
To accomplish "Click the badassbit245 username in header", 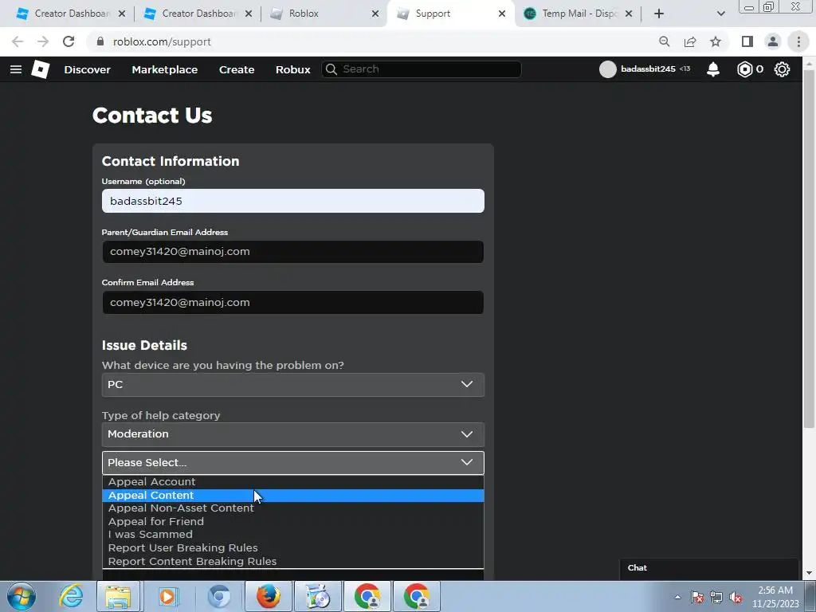I will coord(648,69).
